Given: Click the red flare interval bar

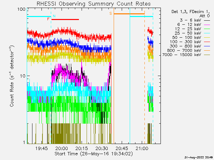Looking at the screenshot, I should point(65,19).
